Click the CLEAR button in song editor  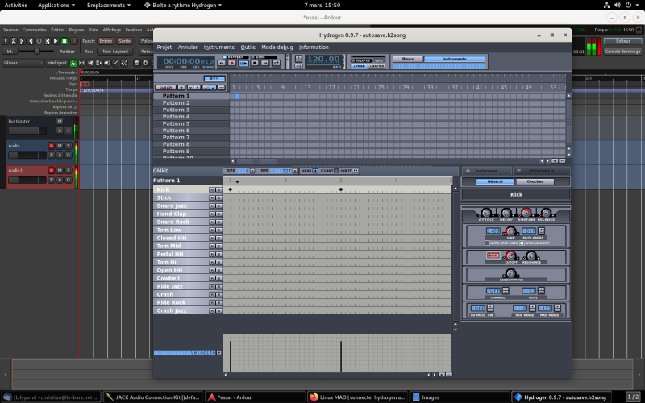(166, 88)
